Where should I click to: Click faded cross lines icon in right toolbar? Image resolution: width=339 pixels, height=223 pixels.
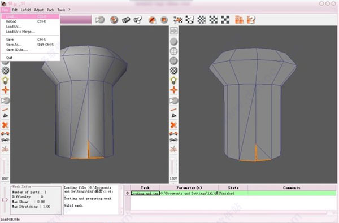[173, 149]
